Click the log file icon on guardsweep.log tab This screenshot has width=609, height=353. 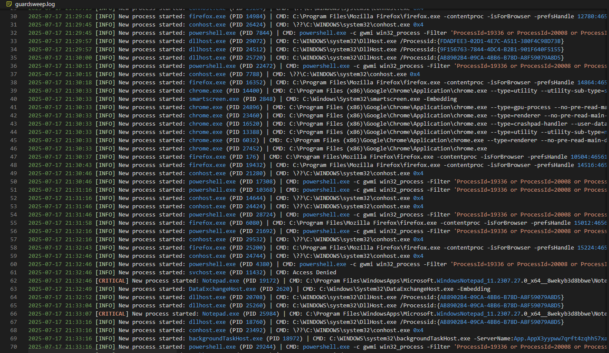pos(9,3)
